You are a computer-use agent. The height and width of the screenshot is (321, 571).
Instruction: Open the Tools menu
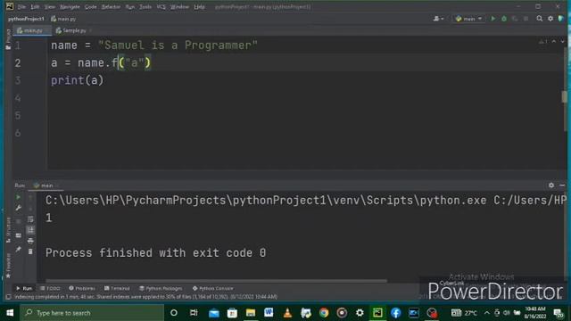click(145, 7)
